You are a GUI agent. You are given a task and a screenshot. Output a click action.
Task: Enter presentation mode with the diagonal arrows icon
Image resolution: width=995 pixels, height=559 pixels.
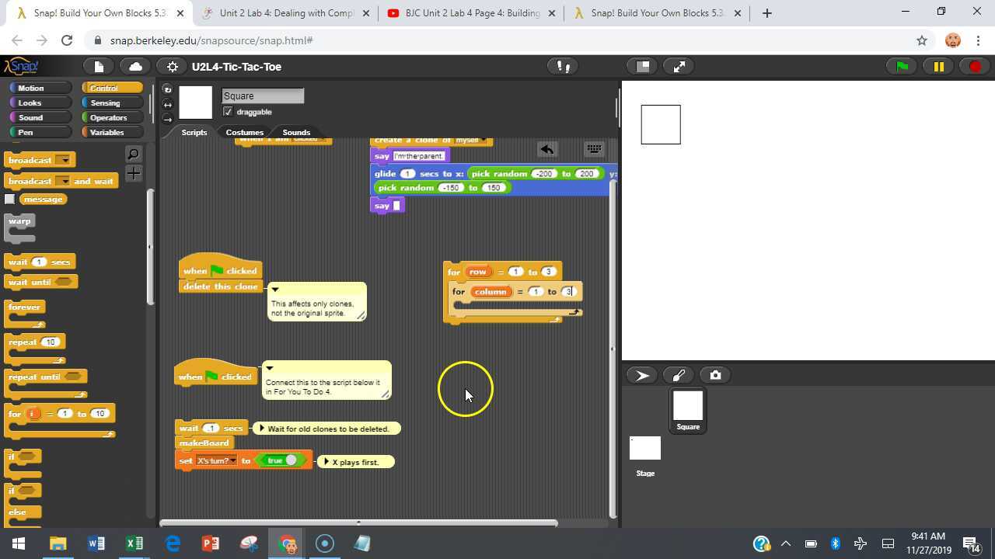click(679, 66)
